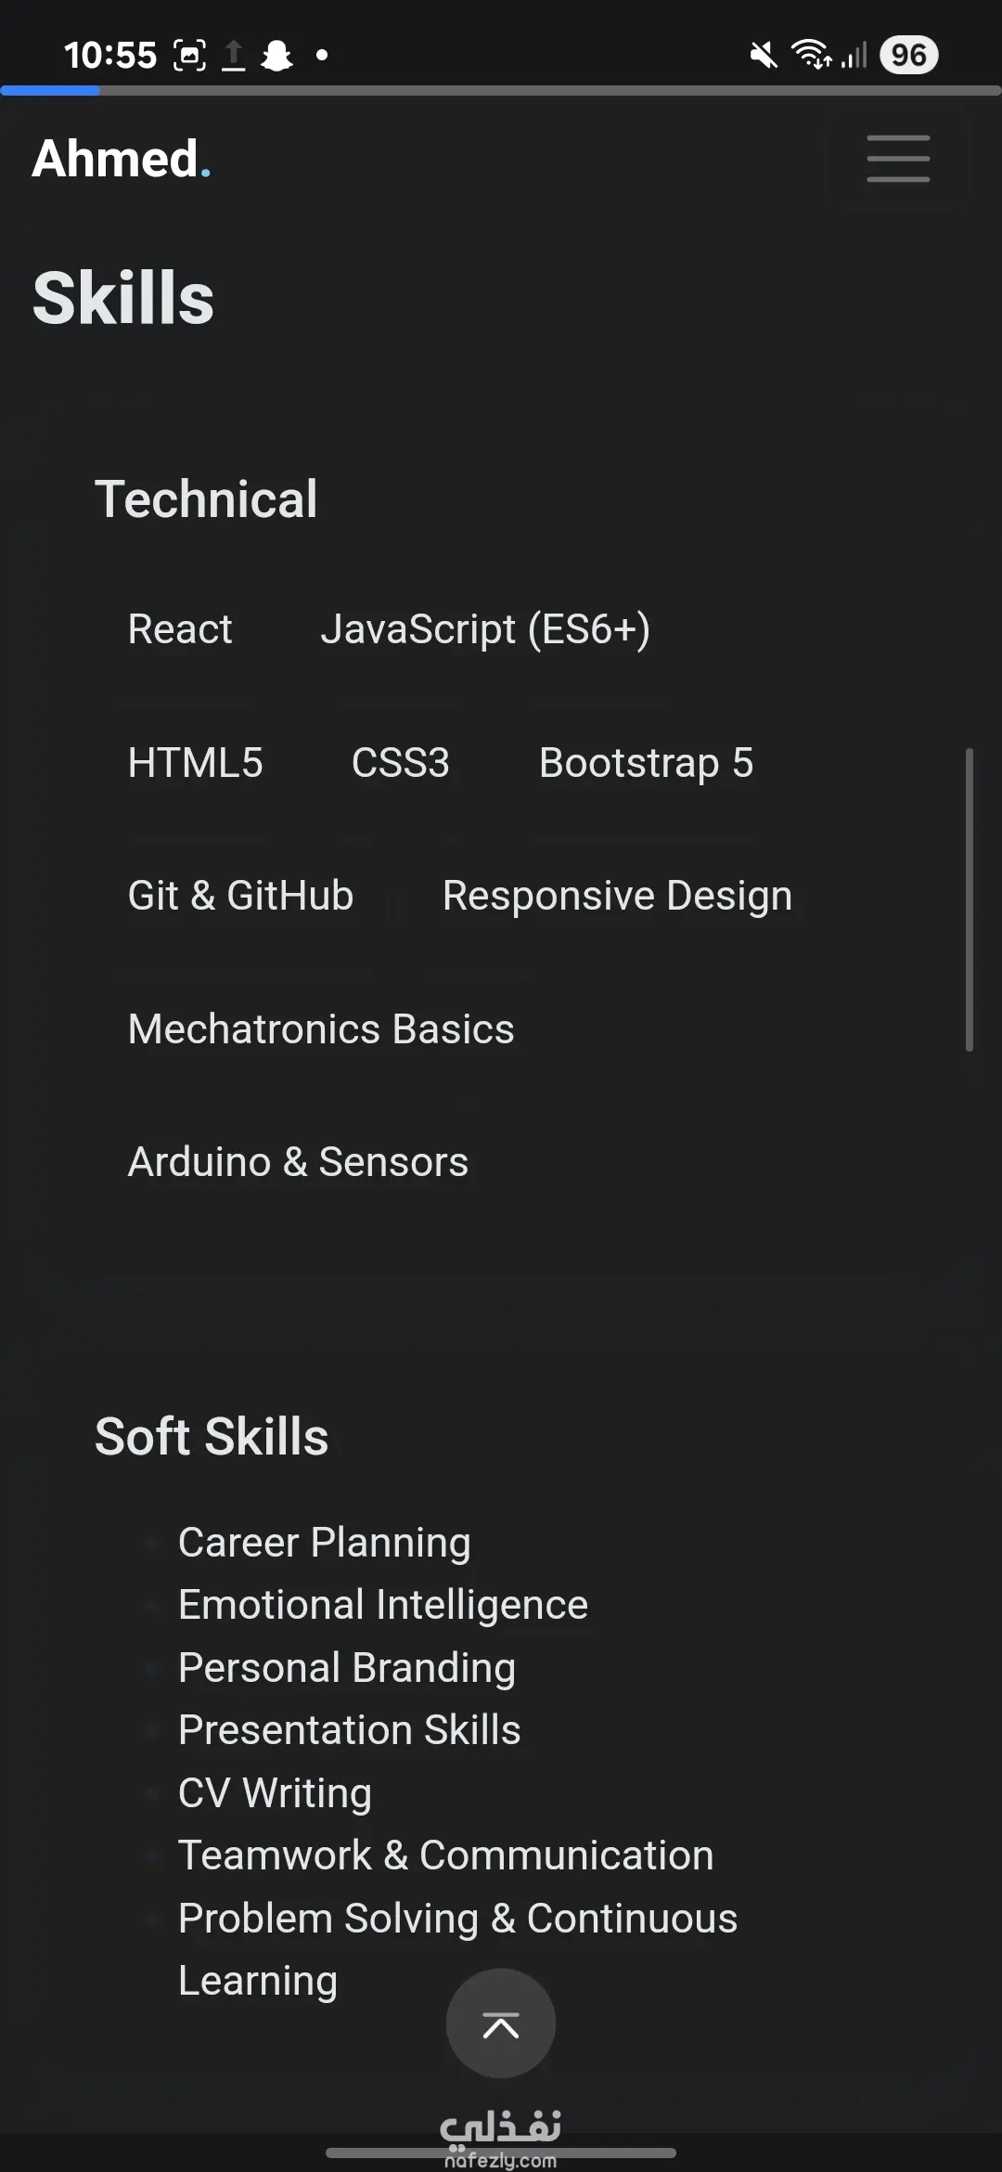Tap the upload status icon
The image size is (1002, 2172).
click(x=234, y=56)
